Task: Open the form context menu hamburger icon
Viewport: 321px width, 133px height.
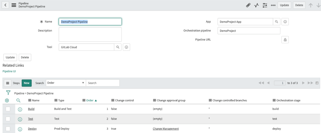Action: click(x=14, y=5)
